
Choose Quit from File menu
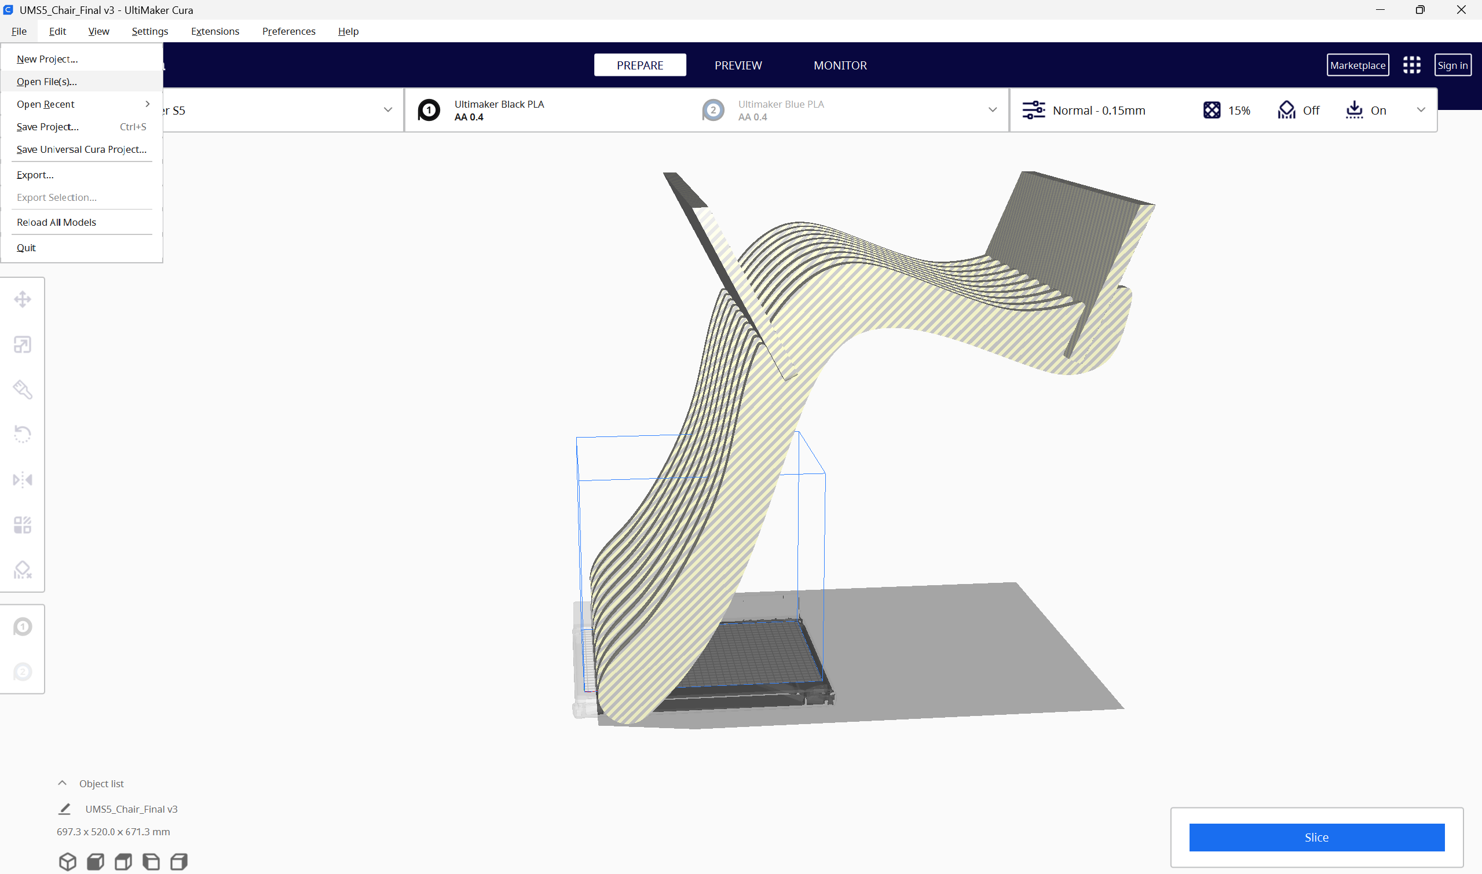(81, 248)
